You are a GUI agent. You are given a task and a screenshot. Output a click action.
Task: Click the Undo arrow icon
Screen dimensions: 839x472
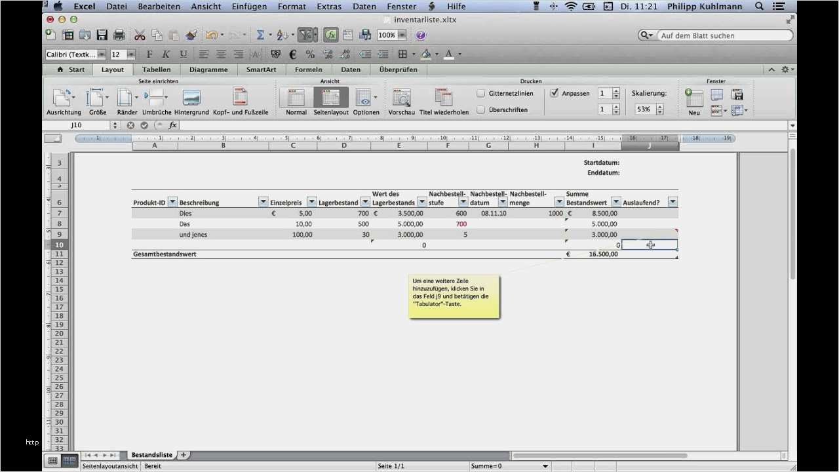[211, 35]
